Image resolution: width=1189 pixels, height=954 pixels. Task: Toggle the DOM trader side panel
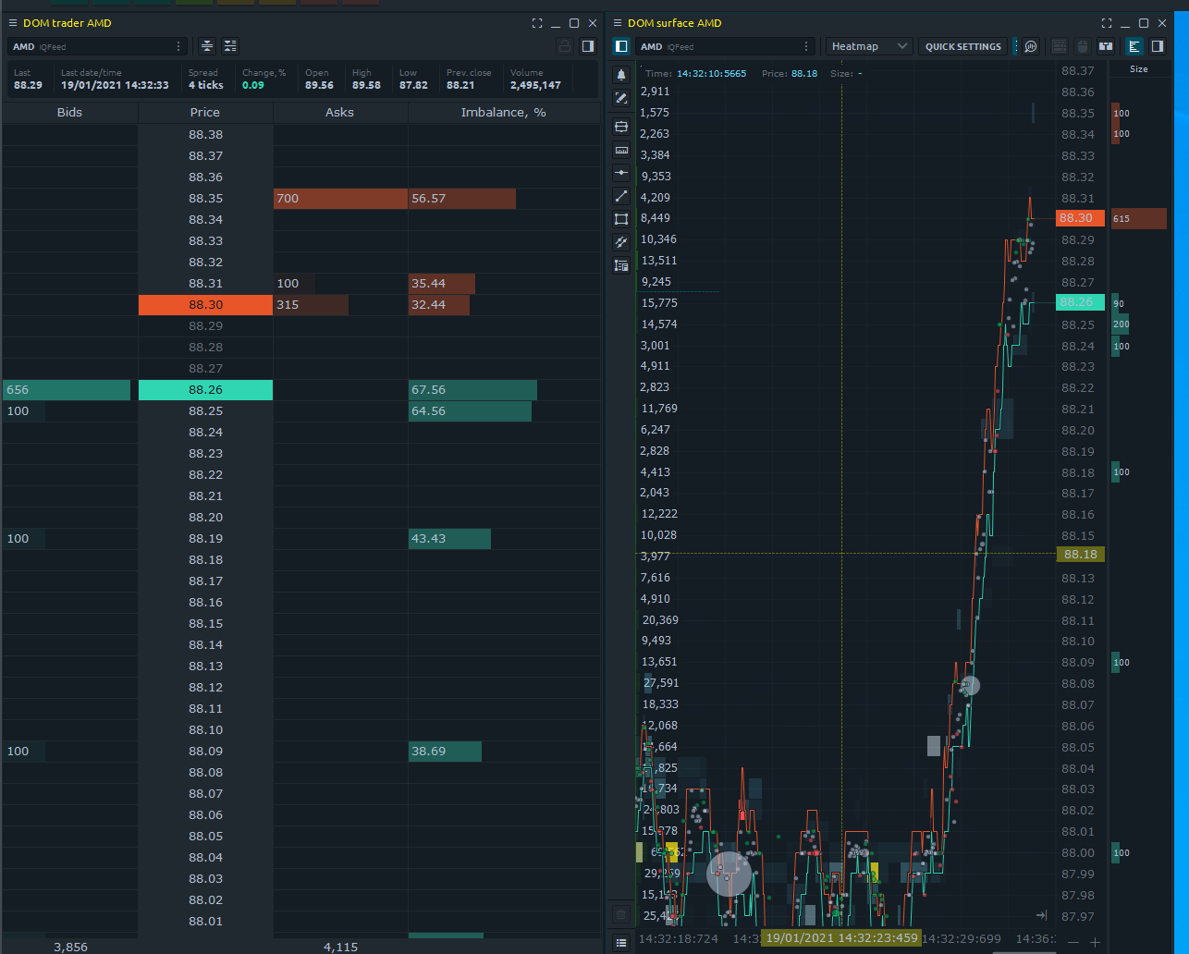(x=587, y=46)
